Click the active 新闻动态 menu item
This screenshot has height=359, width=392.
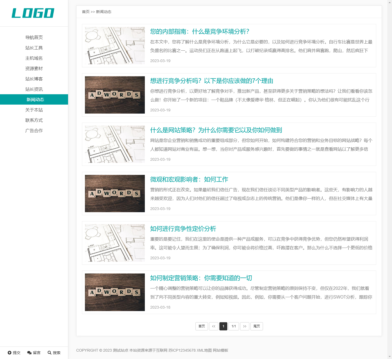(34, 99)
